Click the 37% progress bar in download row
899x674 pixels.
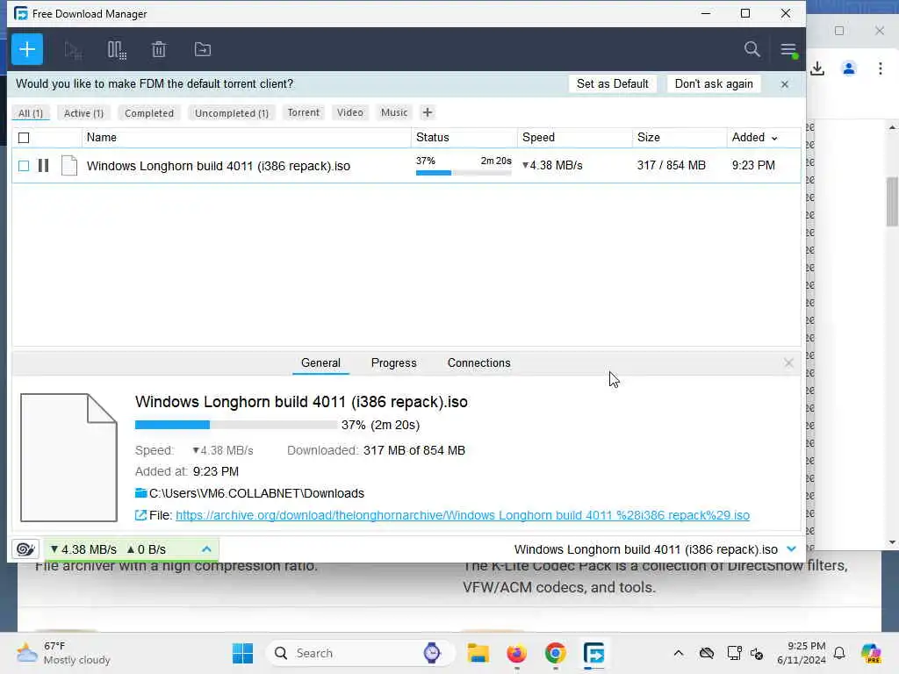[464, 173]
